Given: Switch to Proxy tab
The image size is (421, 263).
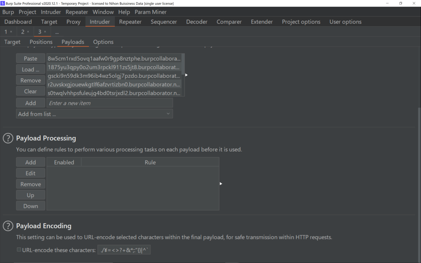Looking at the screenshot, I should point(73,22).
